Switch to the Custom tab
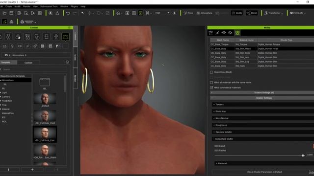This screenshot has height=176, width=314. (28, 63)
